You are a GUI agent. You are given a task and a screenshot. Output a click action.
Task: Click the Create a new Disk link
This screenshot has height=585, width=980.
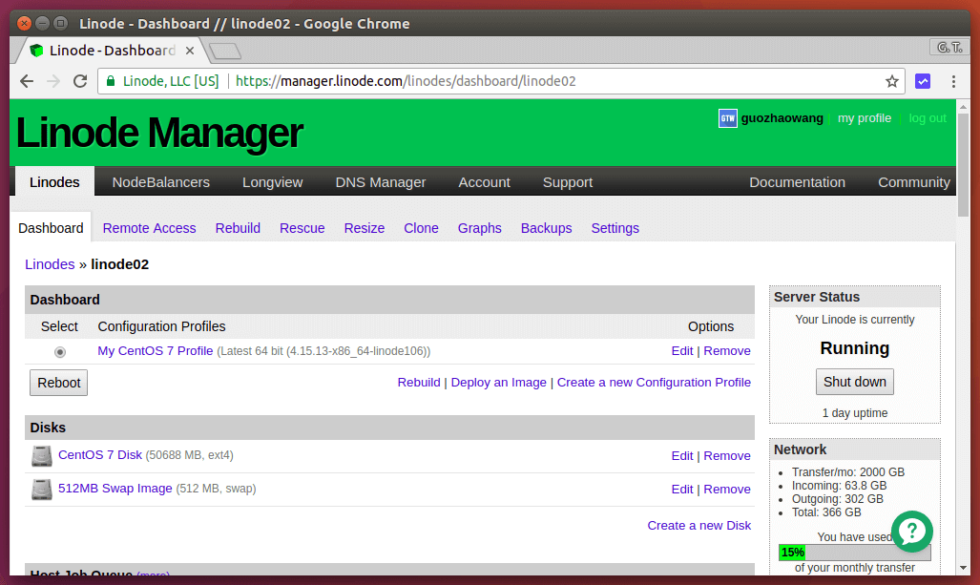[699, 525]
